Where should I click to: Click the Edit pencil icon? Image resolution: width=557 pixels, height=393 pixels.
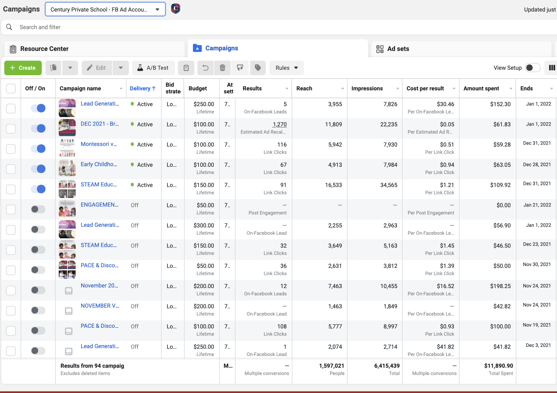90,68
